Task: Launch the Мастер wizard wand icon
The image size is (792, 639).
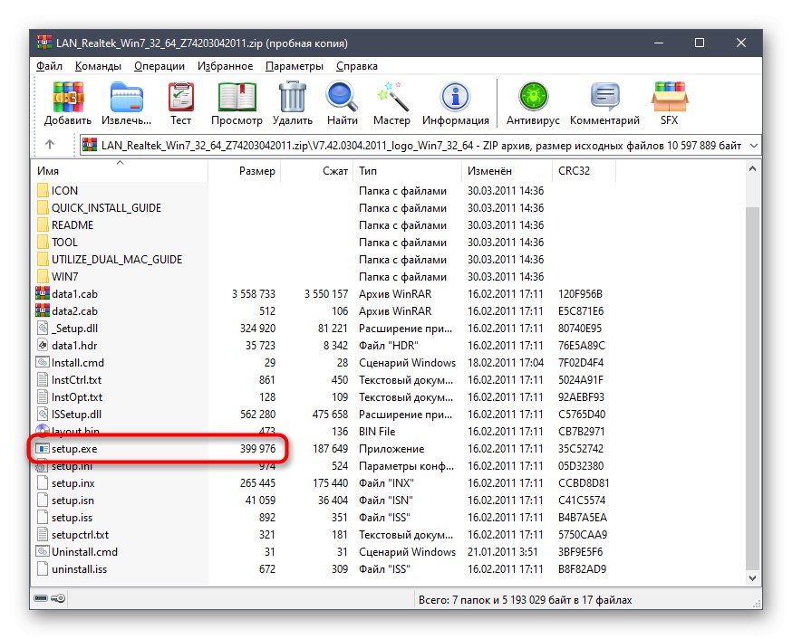Action: pyautogui.click(x=392, y=97)
